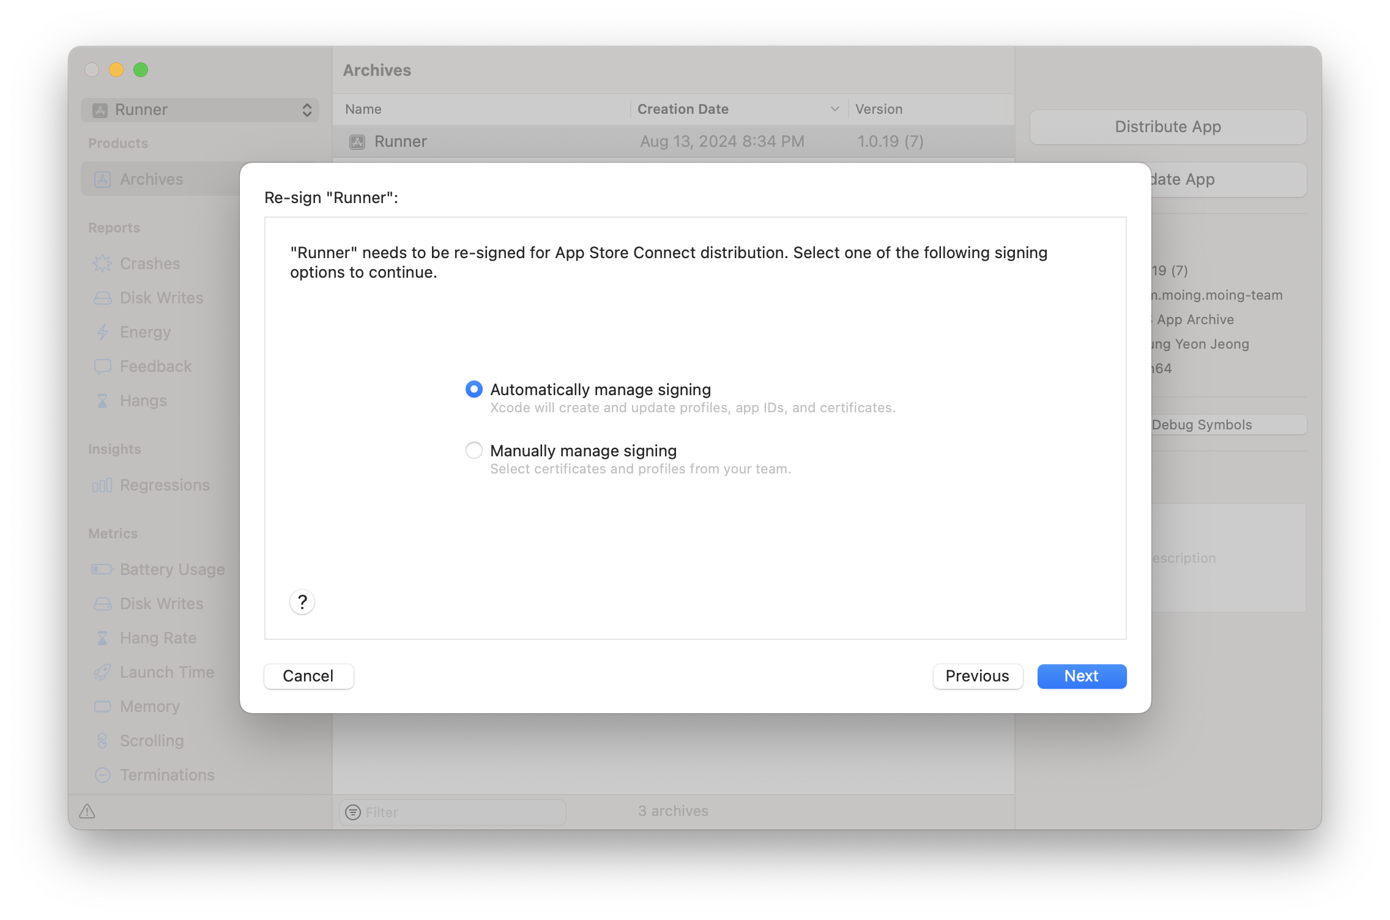Viewport: 1390px width, 920px height.
Task: Click the warning triangle icon at bottom left
Action: [87, 811]
